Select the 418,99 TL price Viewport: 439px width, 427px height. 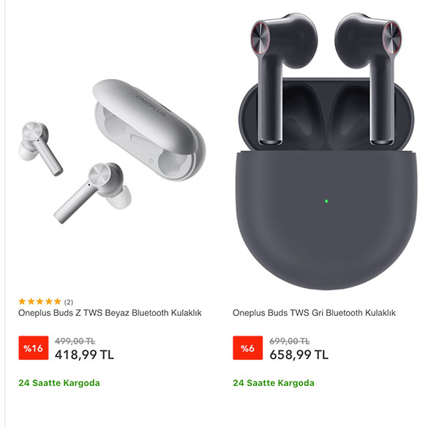(x=84, y=355)
